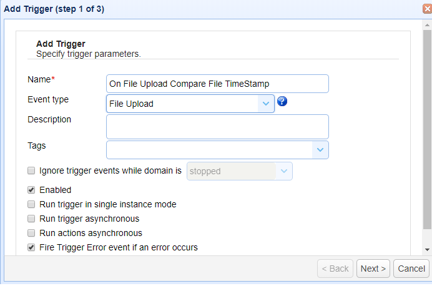The height and width of the screenshot is (286, 432).
Task: Expand the Event type dropdown arrow
Action: pyautogui.click(x=267, y=104)
